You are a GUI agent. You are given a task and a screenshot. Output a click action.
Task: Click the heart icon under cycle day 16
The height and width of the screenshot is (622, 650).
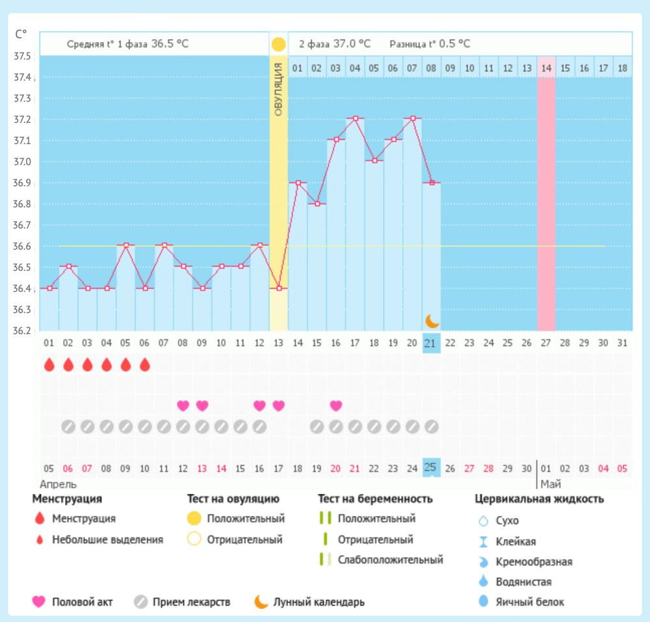(x=335, y=406)
